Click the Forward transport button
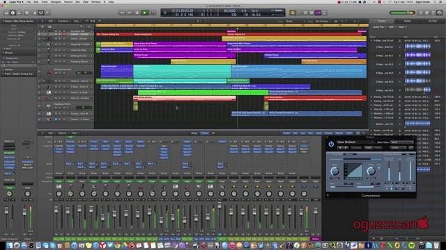 click(x=130, y=12)
